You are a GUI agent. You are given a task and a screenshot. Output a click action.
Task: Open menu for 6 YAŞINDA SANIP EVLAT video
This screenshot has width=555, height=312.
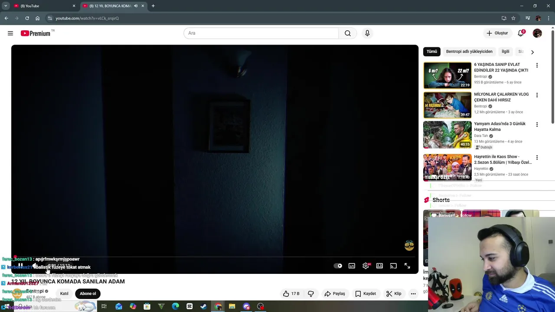[537, 65]
